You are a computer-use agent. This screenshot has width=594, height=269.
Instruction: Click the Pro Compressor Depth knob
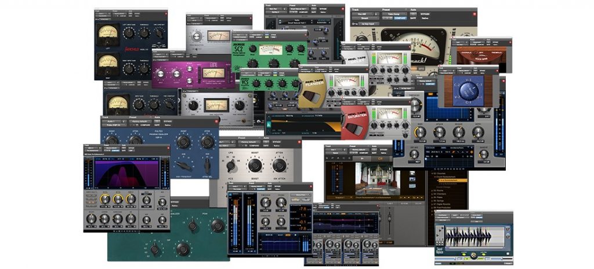[x=478, y=132]
